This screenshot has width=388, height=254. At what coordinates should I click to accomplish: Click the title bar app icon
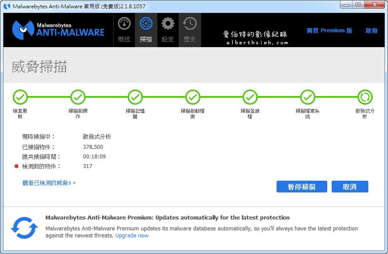coord(7,6)
